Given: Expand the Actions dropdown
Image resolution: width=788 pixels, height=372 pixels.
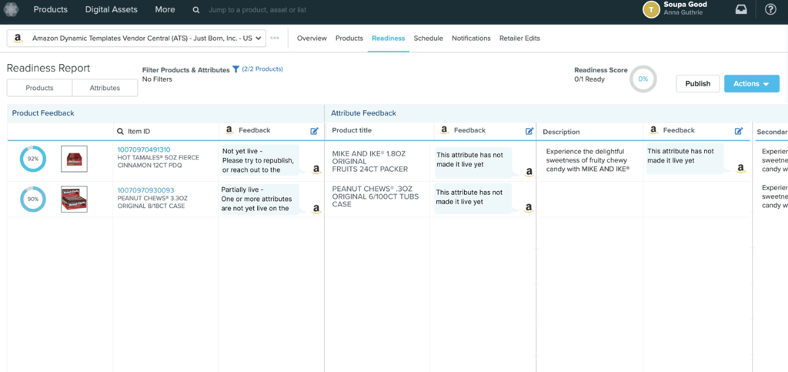Looking at the screenshot, I should pos(751,84).
